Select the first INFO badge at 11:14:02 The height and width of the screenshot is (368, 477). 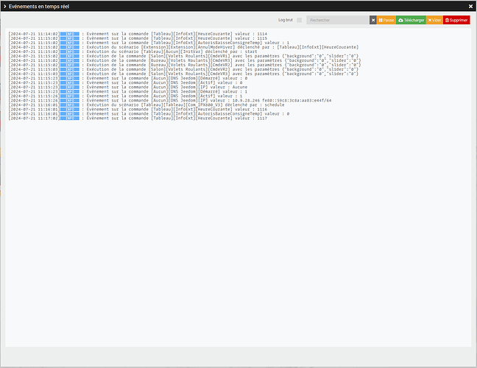click(x=70, y=34)
